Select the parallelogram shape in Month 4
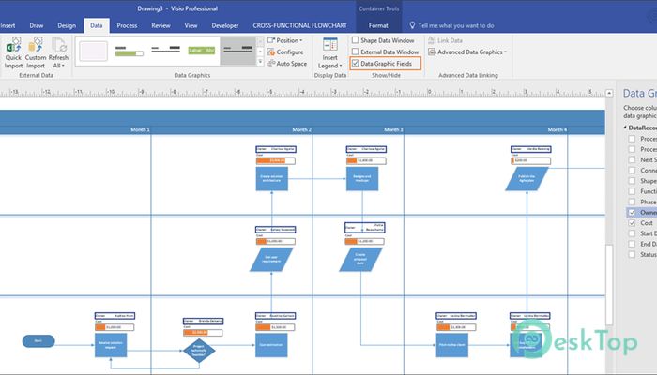657x375 pixels. [x=527, y=179]
